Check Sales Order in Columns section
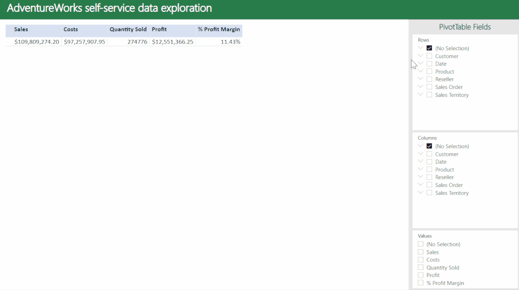 tap(429, 185)
